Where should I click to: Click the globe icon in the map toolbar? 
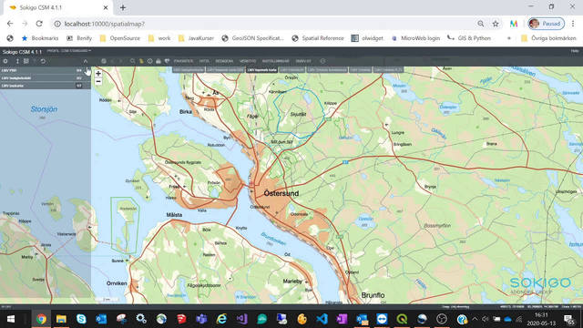pos(104,61)
